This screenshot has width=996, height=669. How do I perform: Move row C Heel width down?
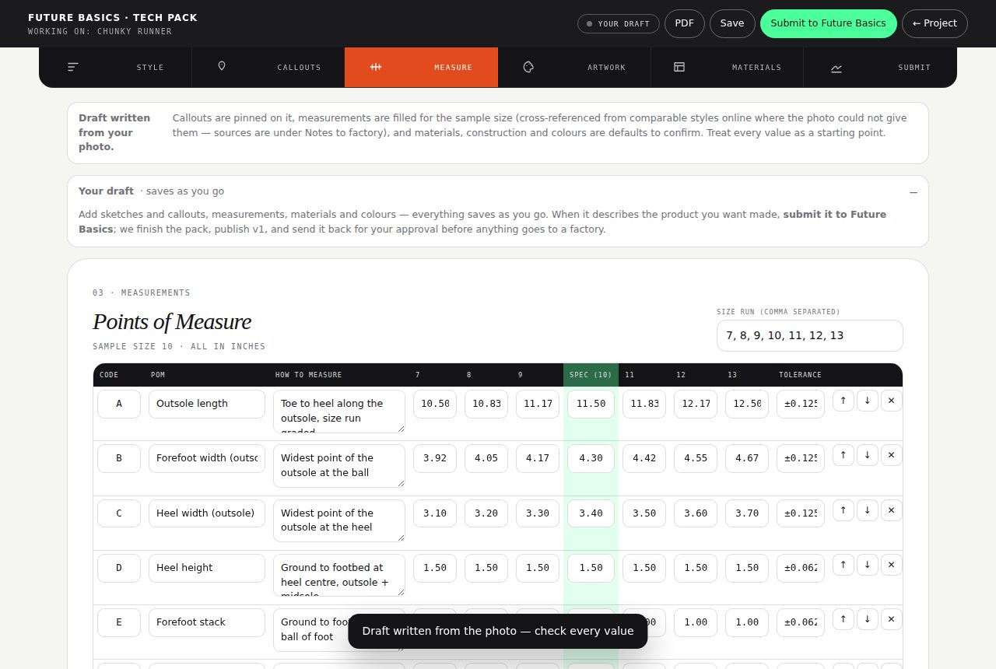(868, 510)
